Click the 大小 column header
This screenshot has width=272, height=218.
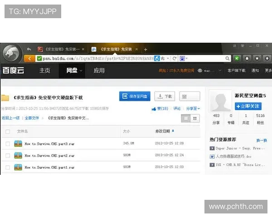126,131
